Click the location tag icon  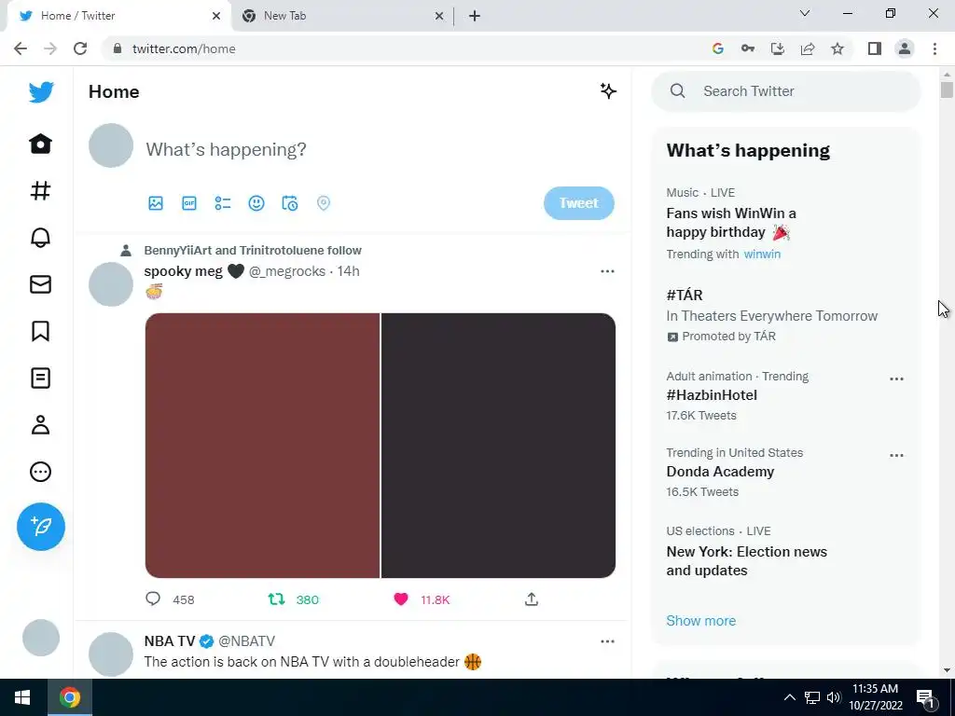click(x=324, y=203)
